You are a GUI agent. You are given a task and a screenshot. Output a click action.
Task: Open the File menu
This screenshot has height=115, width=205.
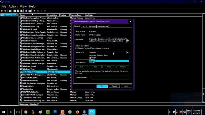click(4, 6)
